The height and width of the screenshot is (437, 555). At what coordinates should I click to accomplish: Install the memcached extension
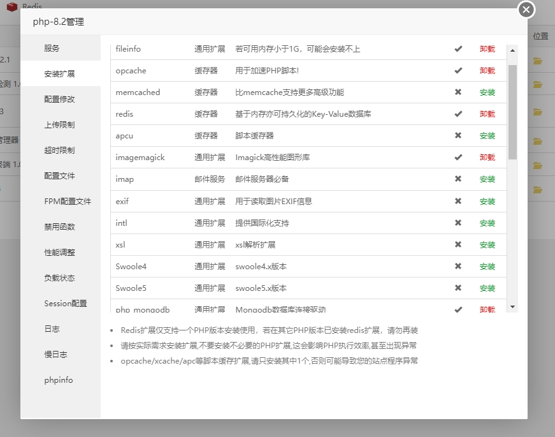487,92
